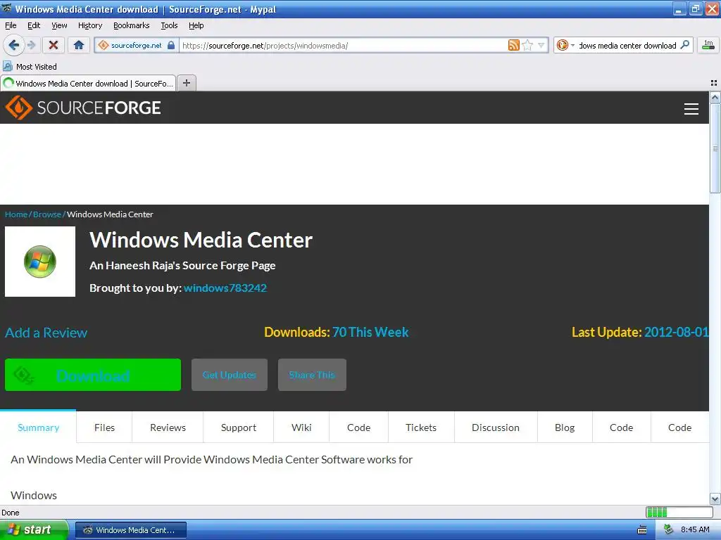The image size is (721, 540).
Task: Click the vertical scrollbar thumb
Action: [715, 148]
